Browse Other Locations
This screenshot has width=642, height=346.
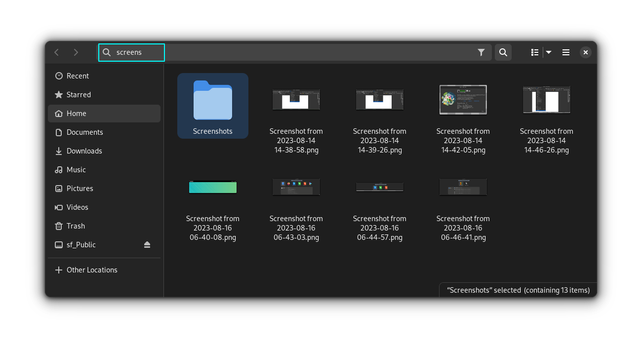click(x=91, y=269)
